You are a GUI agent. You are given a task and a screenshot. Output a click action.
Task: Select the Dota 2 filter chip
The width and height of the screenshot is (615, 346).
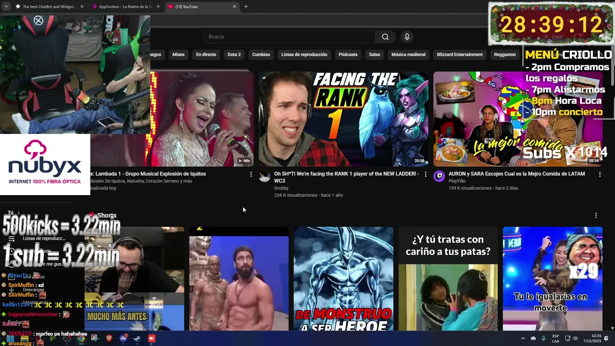tap(234, 55)
